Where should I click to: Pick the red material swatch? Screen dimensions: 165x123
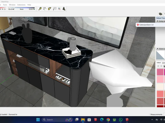tap(160, 101)
